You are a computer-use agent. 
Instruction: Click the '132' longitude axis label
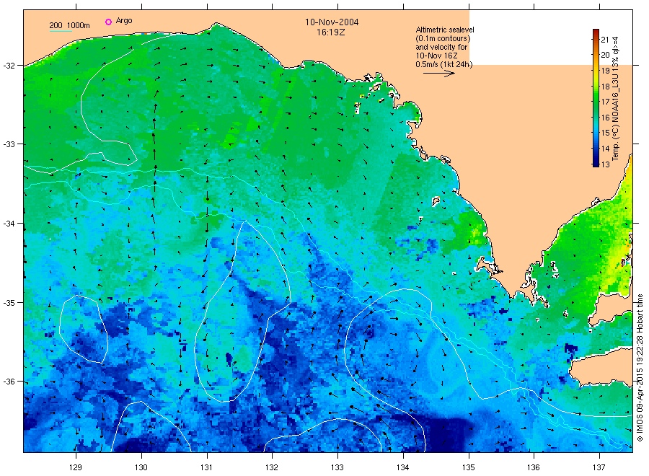click(272, 467)
